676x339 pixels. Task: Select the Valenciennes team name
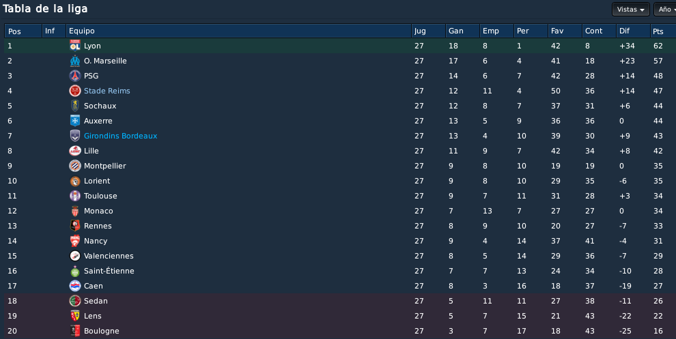point(109,256)
